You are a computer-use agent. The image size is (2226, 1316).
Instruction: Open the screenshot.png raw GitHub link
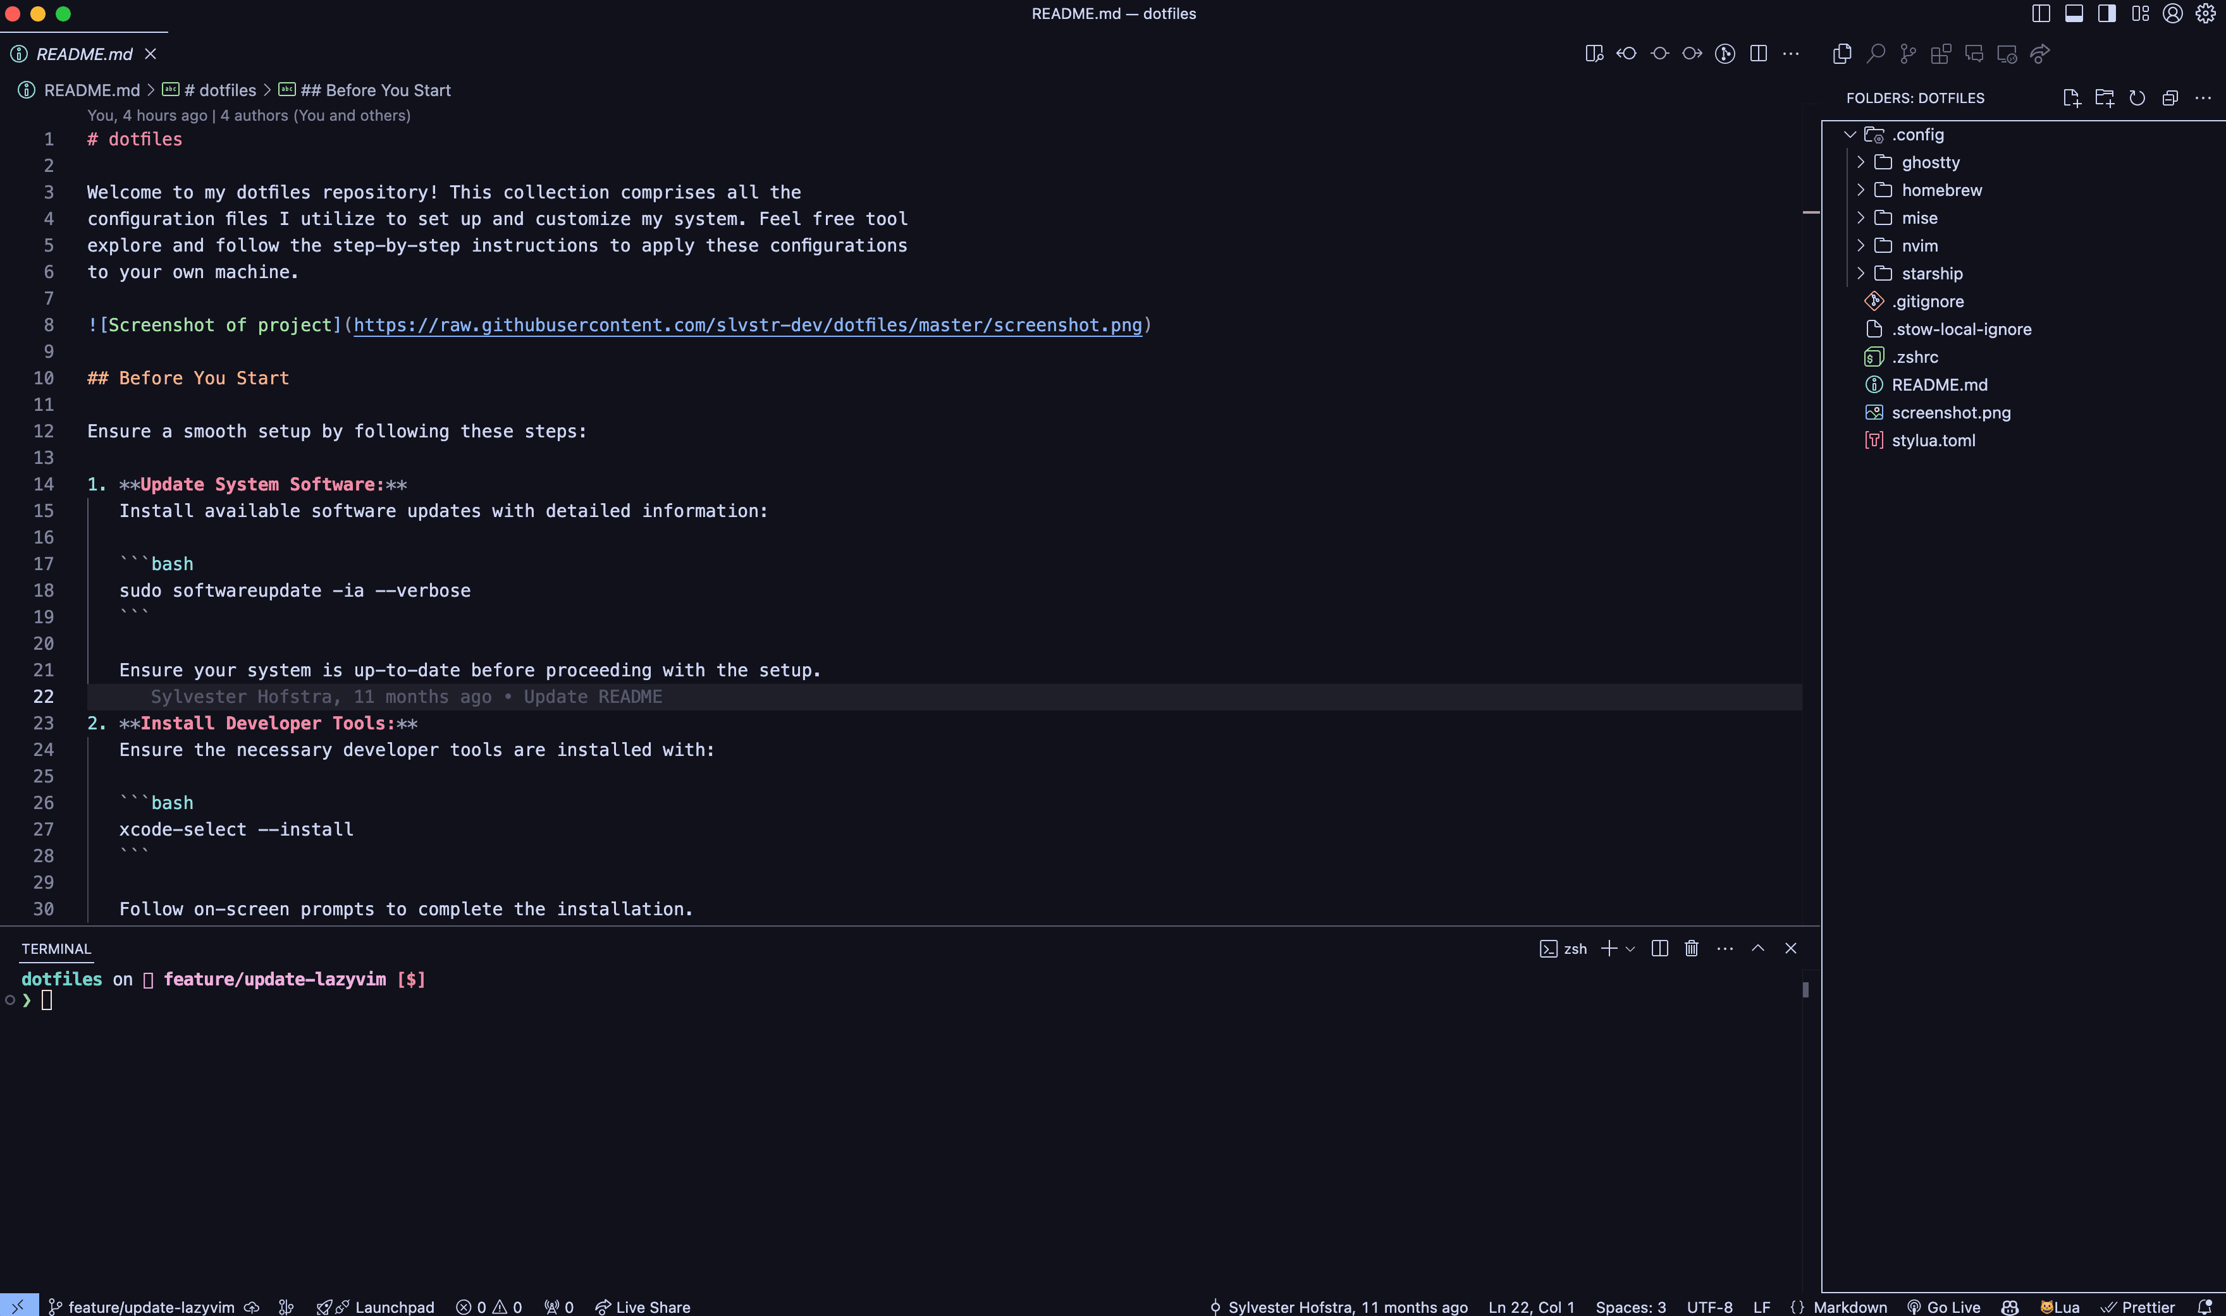pyautogui.click(x=748, y=326)
